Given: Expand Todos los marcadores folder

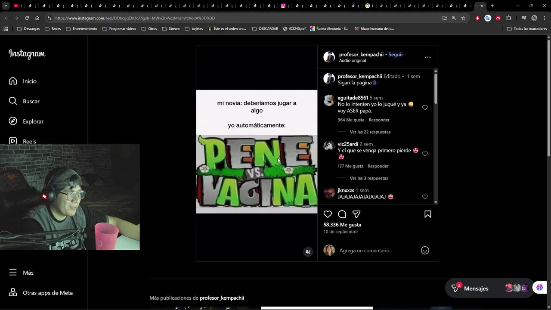Looking at the screenshot, I should (527, 28).
